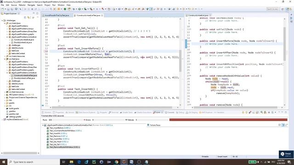Open dropdown arrow next to Debug button
The width and height of the screenshot is (294, 165).
[76, 9]
